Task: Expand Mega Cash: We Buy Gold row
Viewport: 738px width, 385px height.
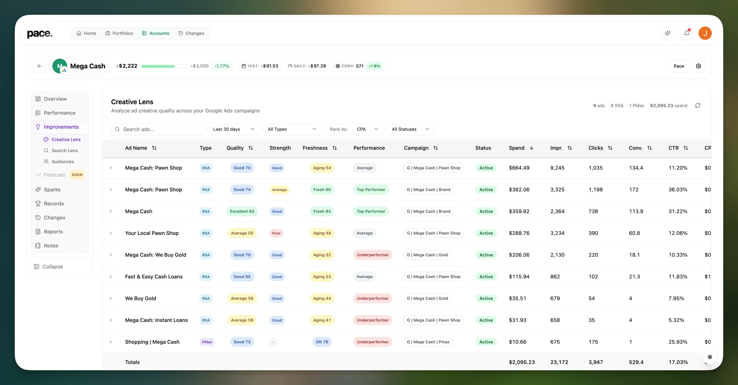Action: (x=111, y=255)
